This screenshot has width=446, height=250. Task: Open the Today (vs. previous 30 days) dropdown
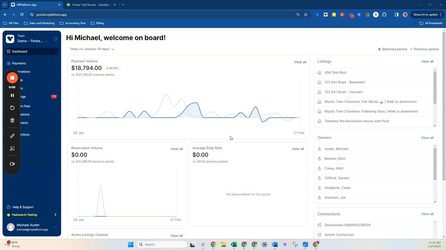point(92,49)
